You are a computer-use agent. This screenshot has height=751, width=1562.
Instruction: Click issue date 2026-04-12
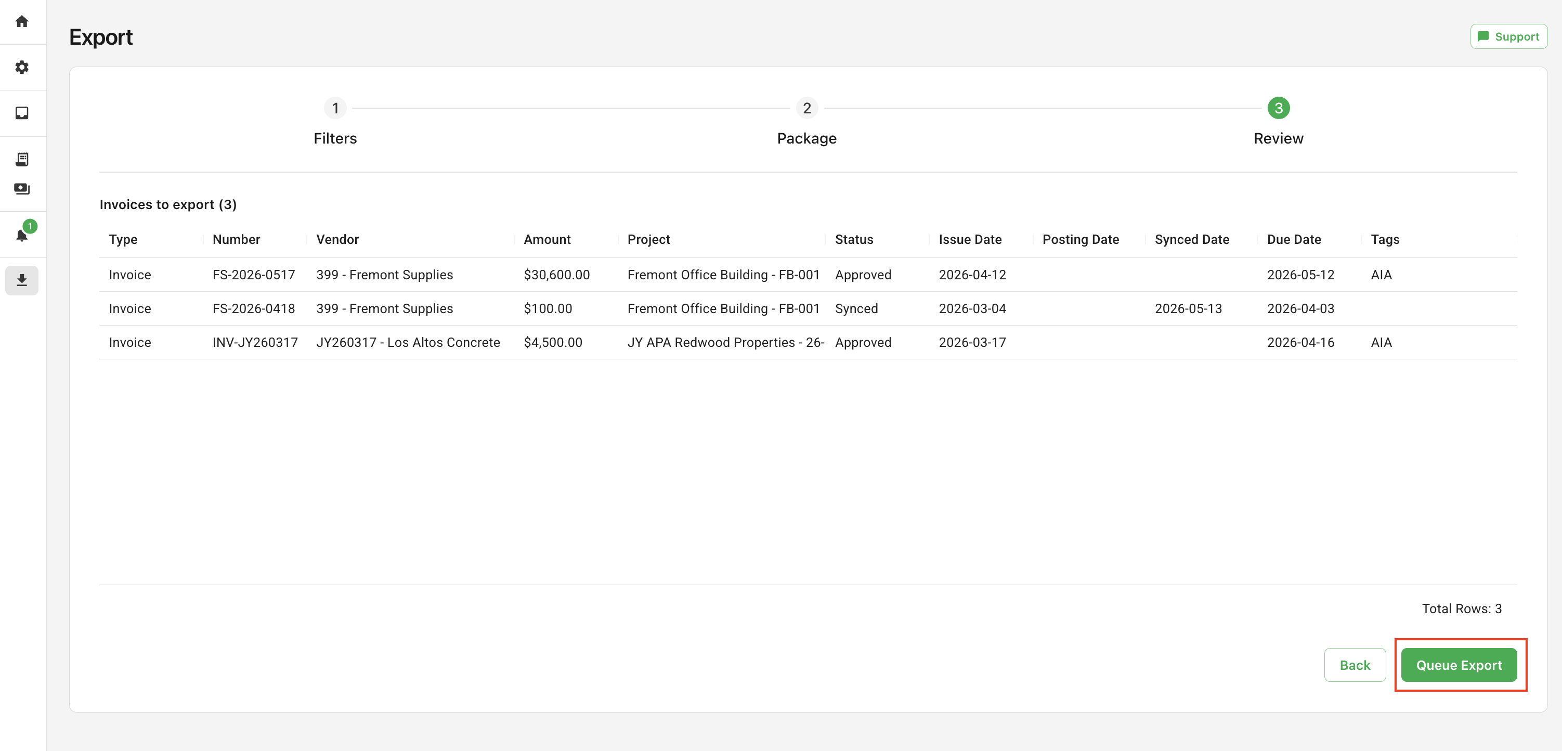point(972,275)
